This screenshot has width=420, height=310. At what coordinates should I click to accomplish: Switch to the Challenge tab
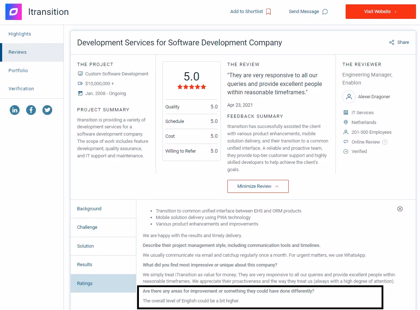[103, 227]
